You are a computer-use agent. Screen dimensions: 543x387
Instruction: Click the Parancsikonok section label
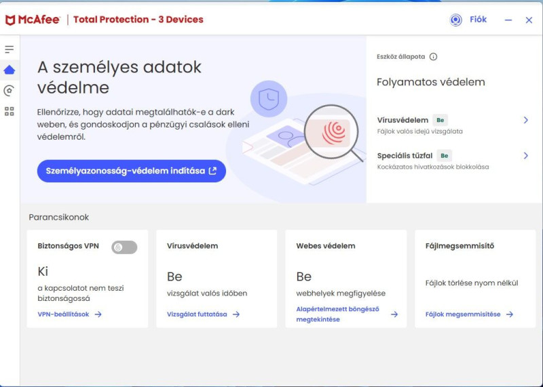click(59, 217)
